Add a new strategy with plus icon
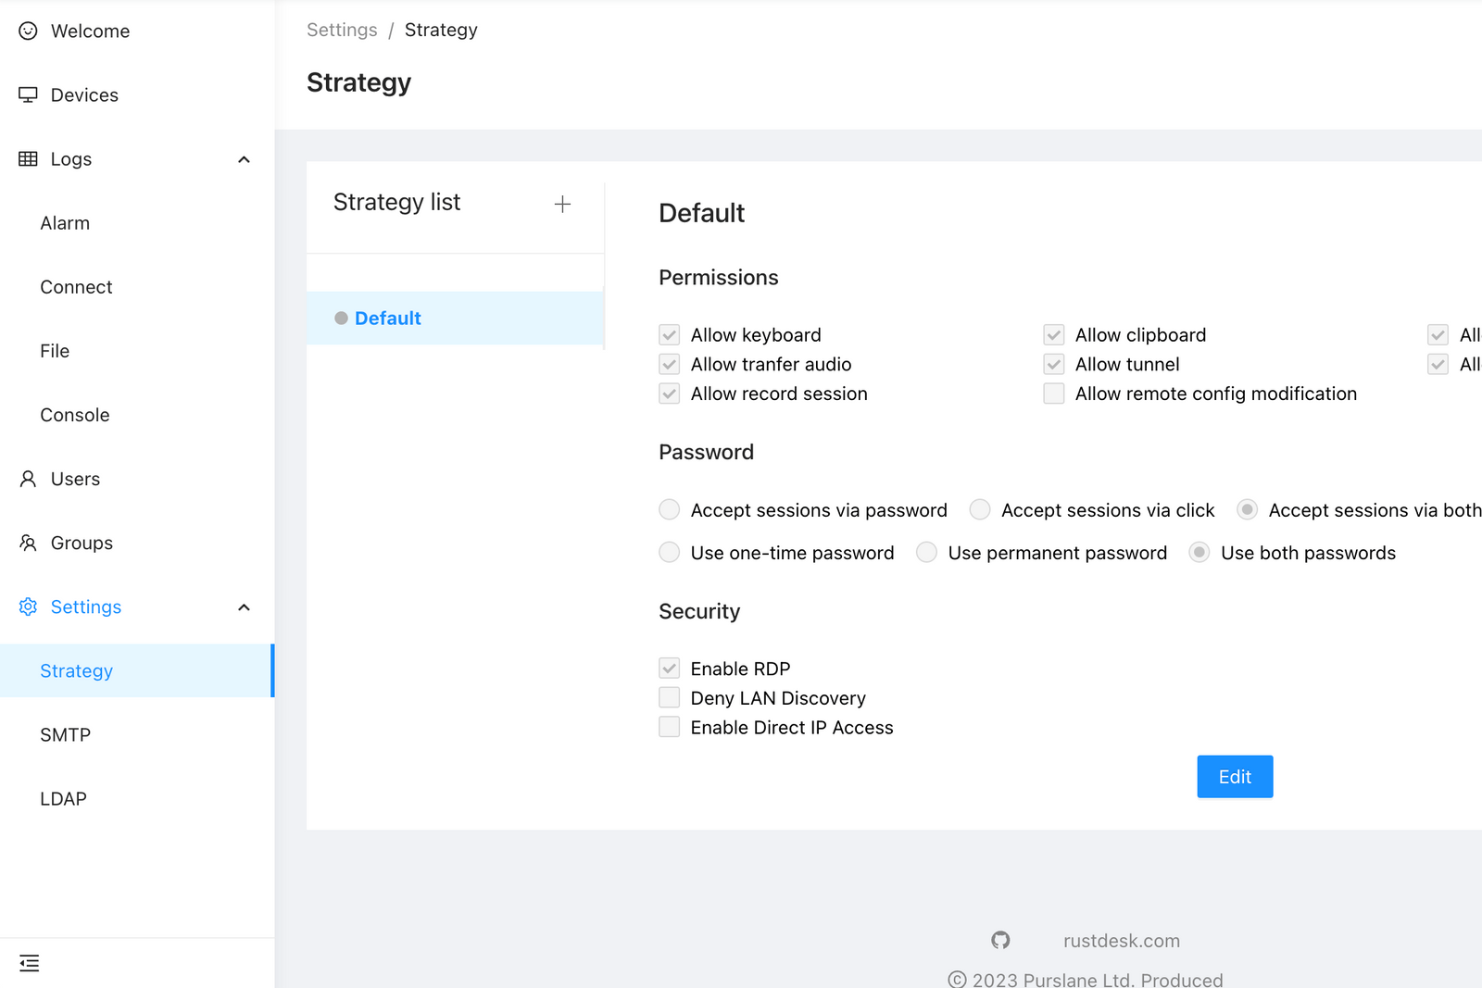Image resolution: width=1482 pixels, height=988 pixels. pyautogui.click(x=562, y=204)
